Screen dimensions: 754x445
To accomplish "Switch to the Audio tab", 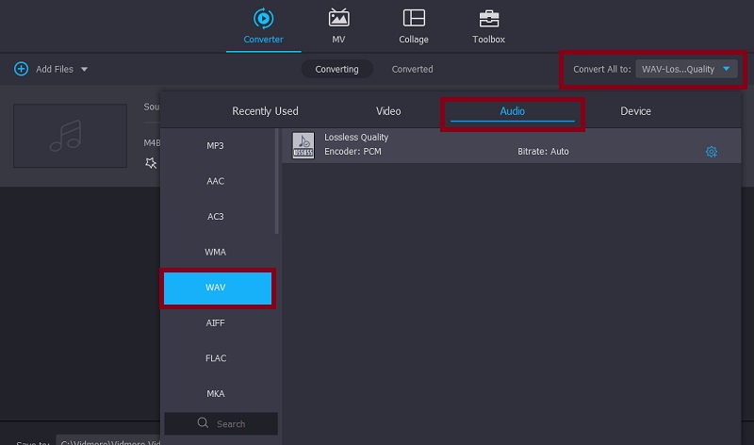I will [x=512, y=111].
